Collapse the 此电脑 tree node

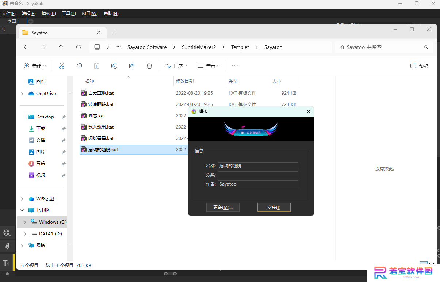click(22, 210)
